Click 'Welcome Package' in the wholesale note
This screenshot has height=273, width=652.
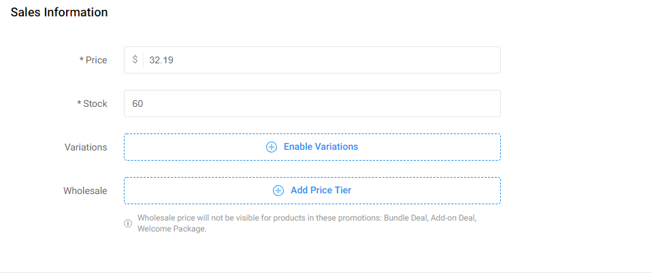coord(171,229)
